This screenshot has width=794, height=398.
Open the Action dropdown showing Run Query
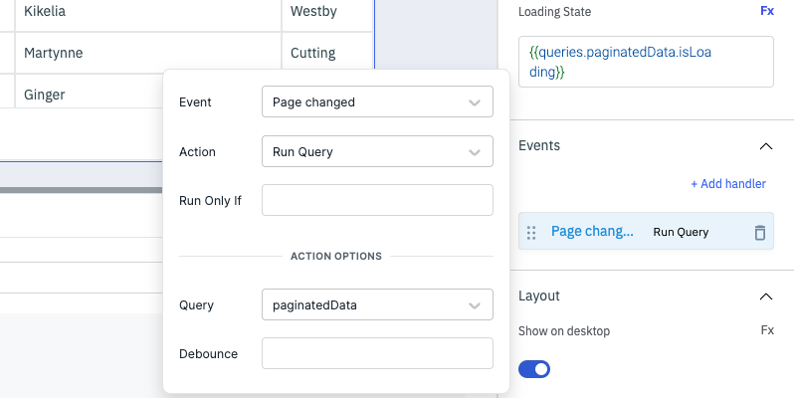pyautogui.click(x=376, y=152)
